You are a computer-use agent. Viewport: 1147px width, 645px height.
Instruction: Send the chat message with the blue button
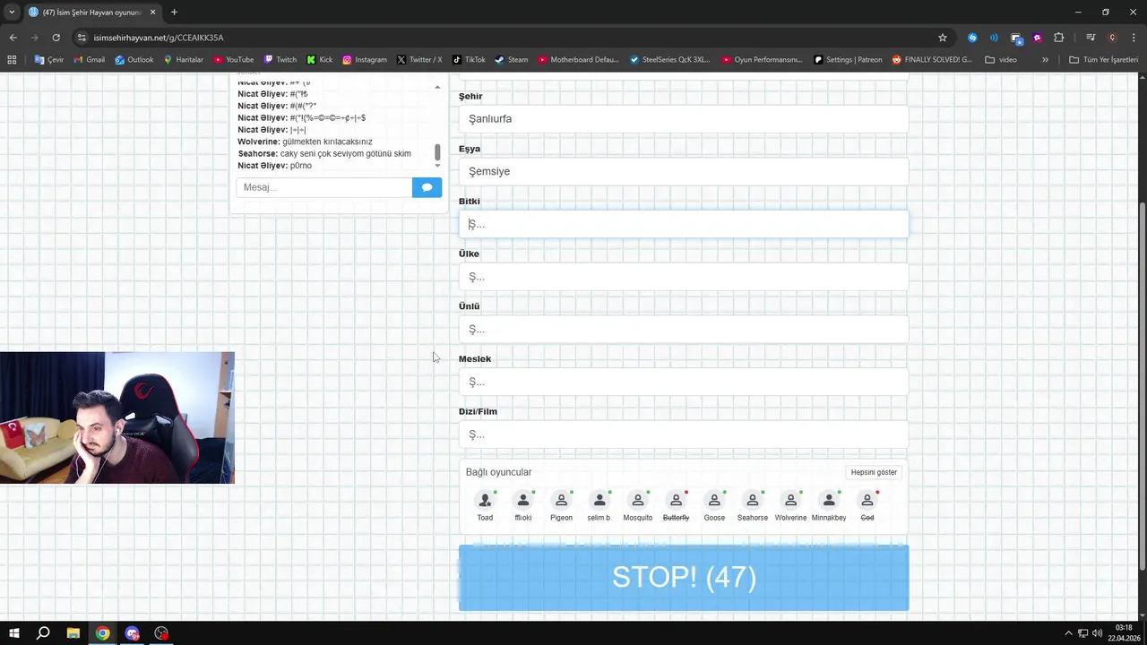click(427, 187)
